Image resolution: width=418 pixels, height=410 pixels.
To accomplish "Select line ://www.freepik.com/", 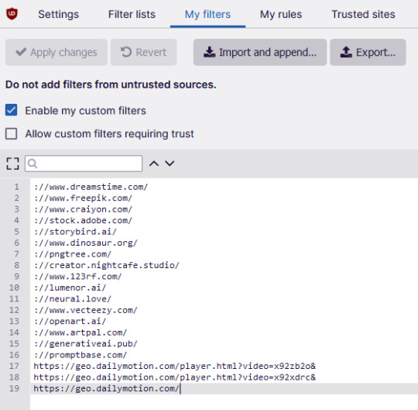I will click(x=83, y=198).
